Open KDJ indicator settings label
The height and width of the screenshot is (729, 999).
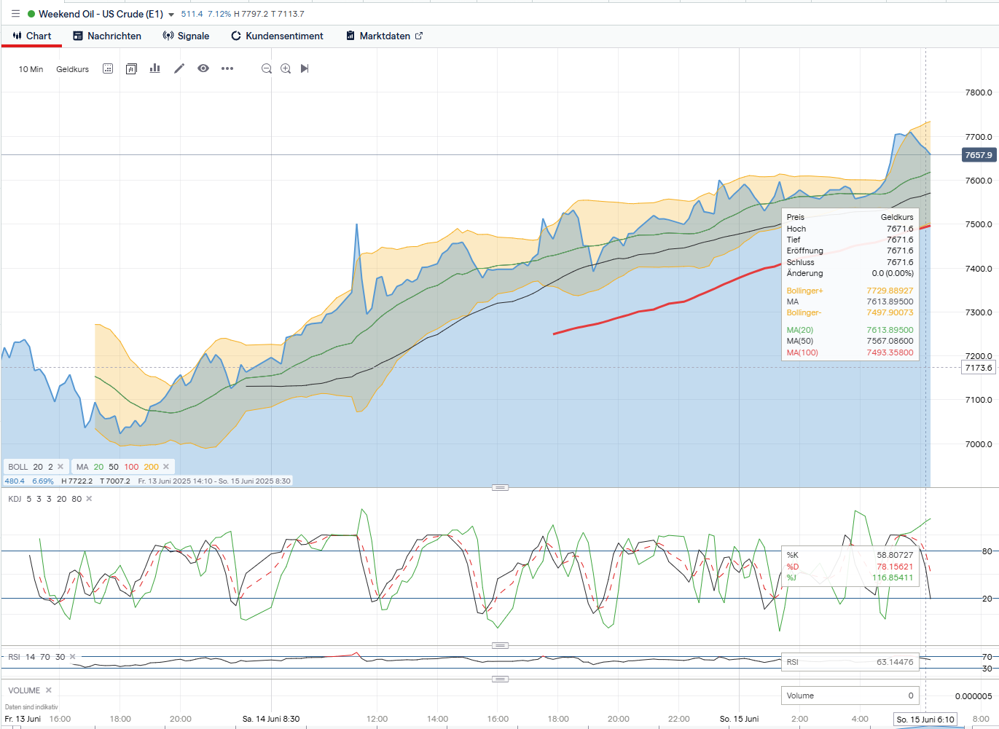15,499
